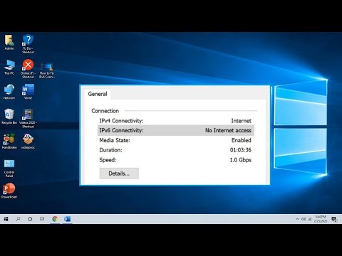Viewport: 342px width, 256px height.
Task: Switch to Chrome on the taskbar
Action: [x=55, y=219]
